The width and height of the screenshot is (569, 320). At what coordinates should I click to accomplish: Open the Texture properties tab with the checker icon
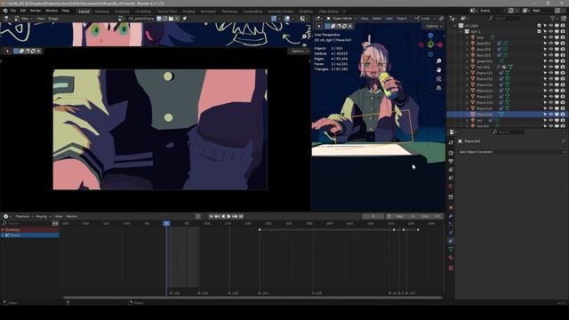point(451,268)
